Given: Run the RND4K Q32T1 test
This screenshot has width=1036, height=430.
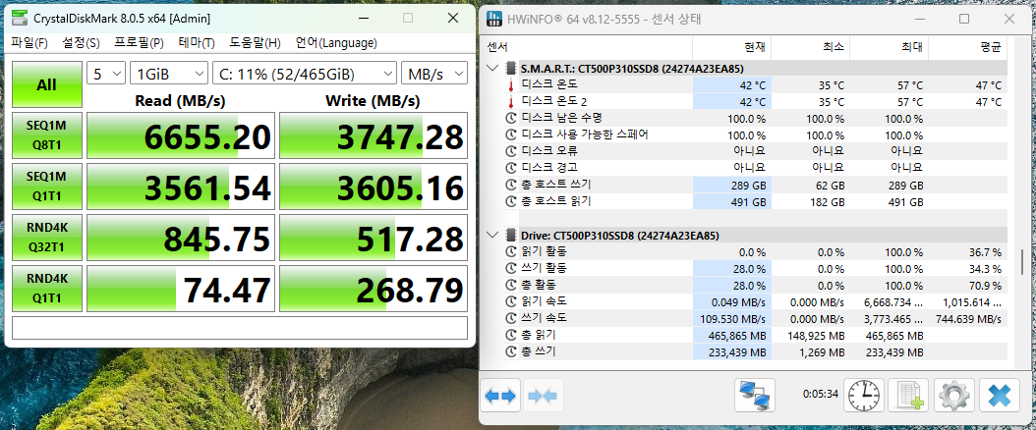Looking at the screenshot, I should pyautogui.click(x=47, y=239).
